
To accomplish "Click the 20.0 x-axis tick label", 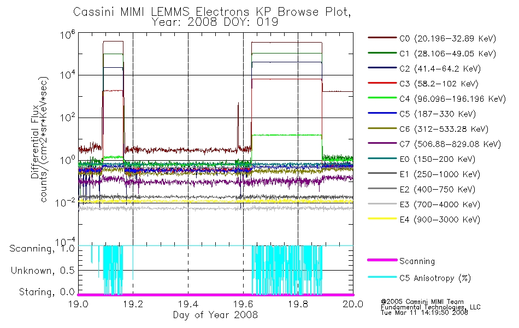I will [353, 304].
